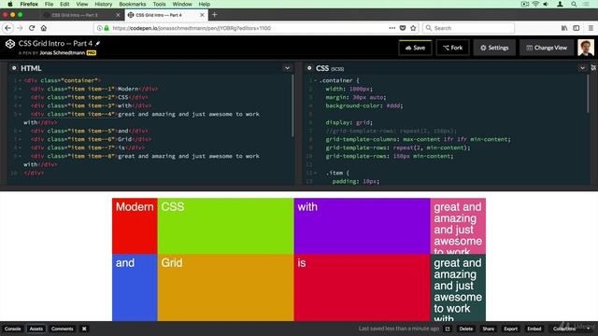This screenshot has width=598, height=336.
Task: Share this pen
Action: click(488, 329)
